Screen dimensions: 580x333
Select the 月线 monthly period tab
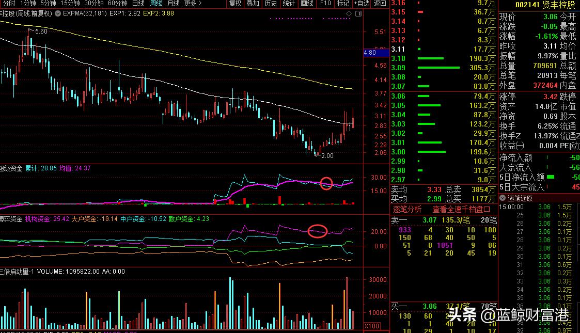coord(173,4)
